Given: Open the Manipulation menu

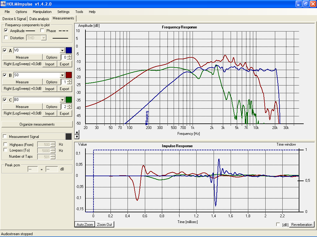Looking at the screenshot, I should [42, 12].
